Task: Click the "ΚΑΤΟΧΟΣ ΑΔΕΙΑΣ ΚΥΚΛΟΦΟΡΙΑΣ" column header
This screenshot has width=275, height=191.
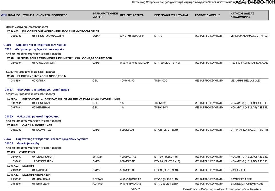Action: (x=242, y=15)
